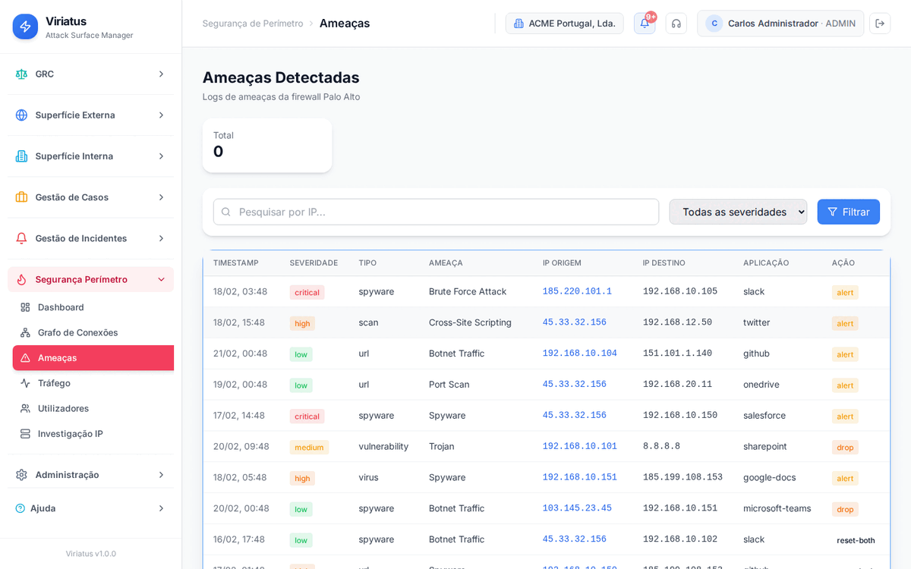This screenshot has height=569, width=911.
Task: Expand the Superfície Interna chevron
Action: click(161, 156)
